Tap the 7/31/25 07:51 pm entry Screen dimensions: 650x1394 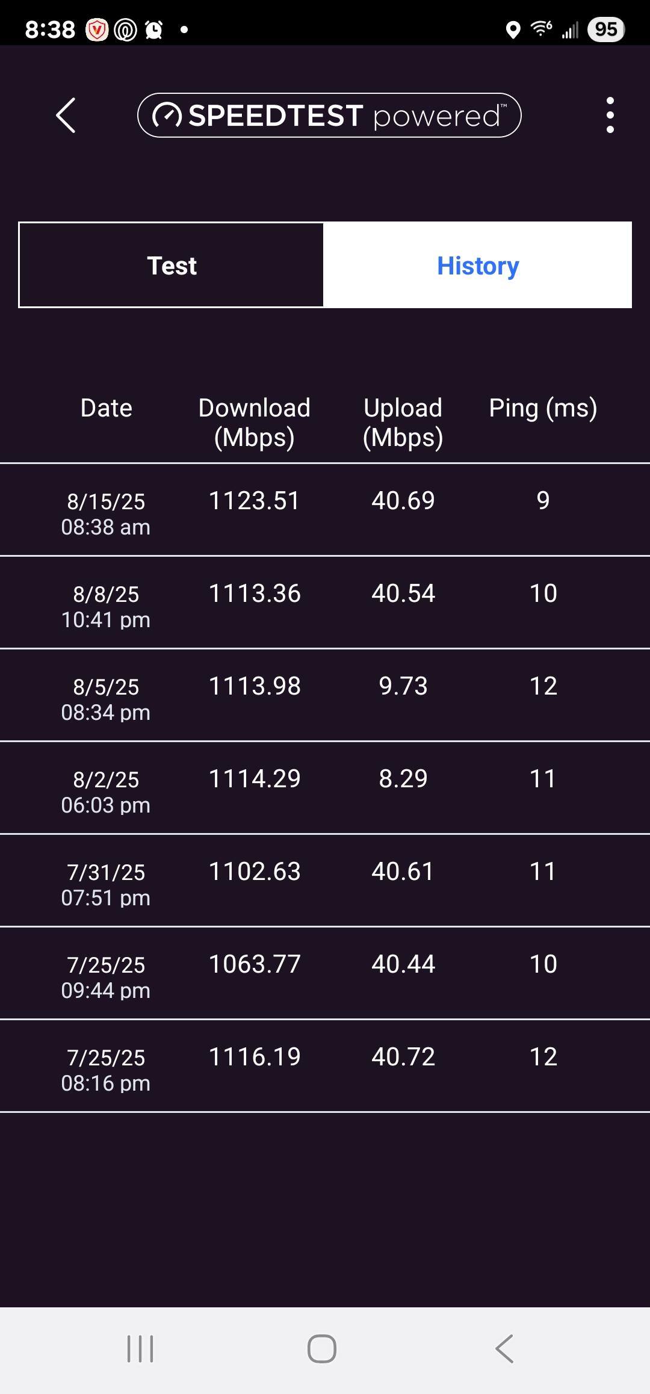coord(325,881)
